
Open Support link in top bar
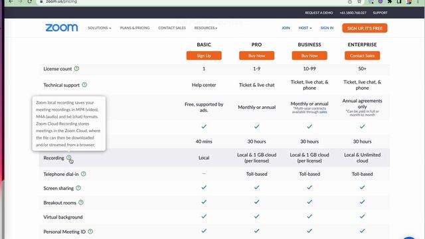380,13
